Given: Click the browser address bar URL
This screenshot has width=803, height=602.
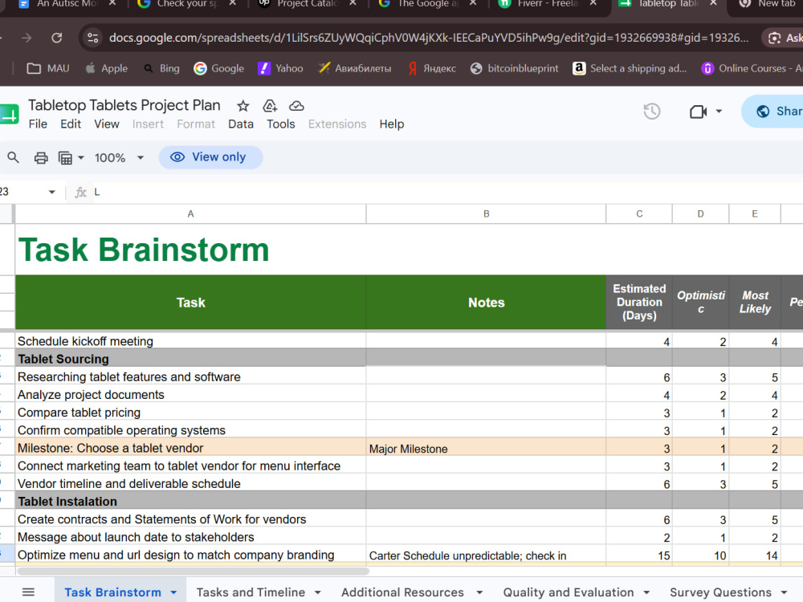Looking at the screenshot, I should [429, 38].
